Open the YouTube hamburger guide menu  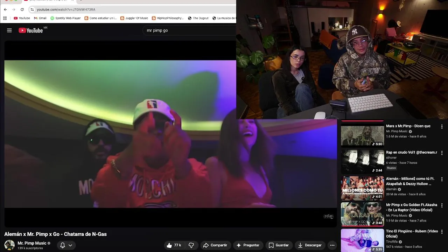coord(9,30)
